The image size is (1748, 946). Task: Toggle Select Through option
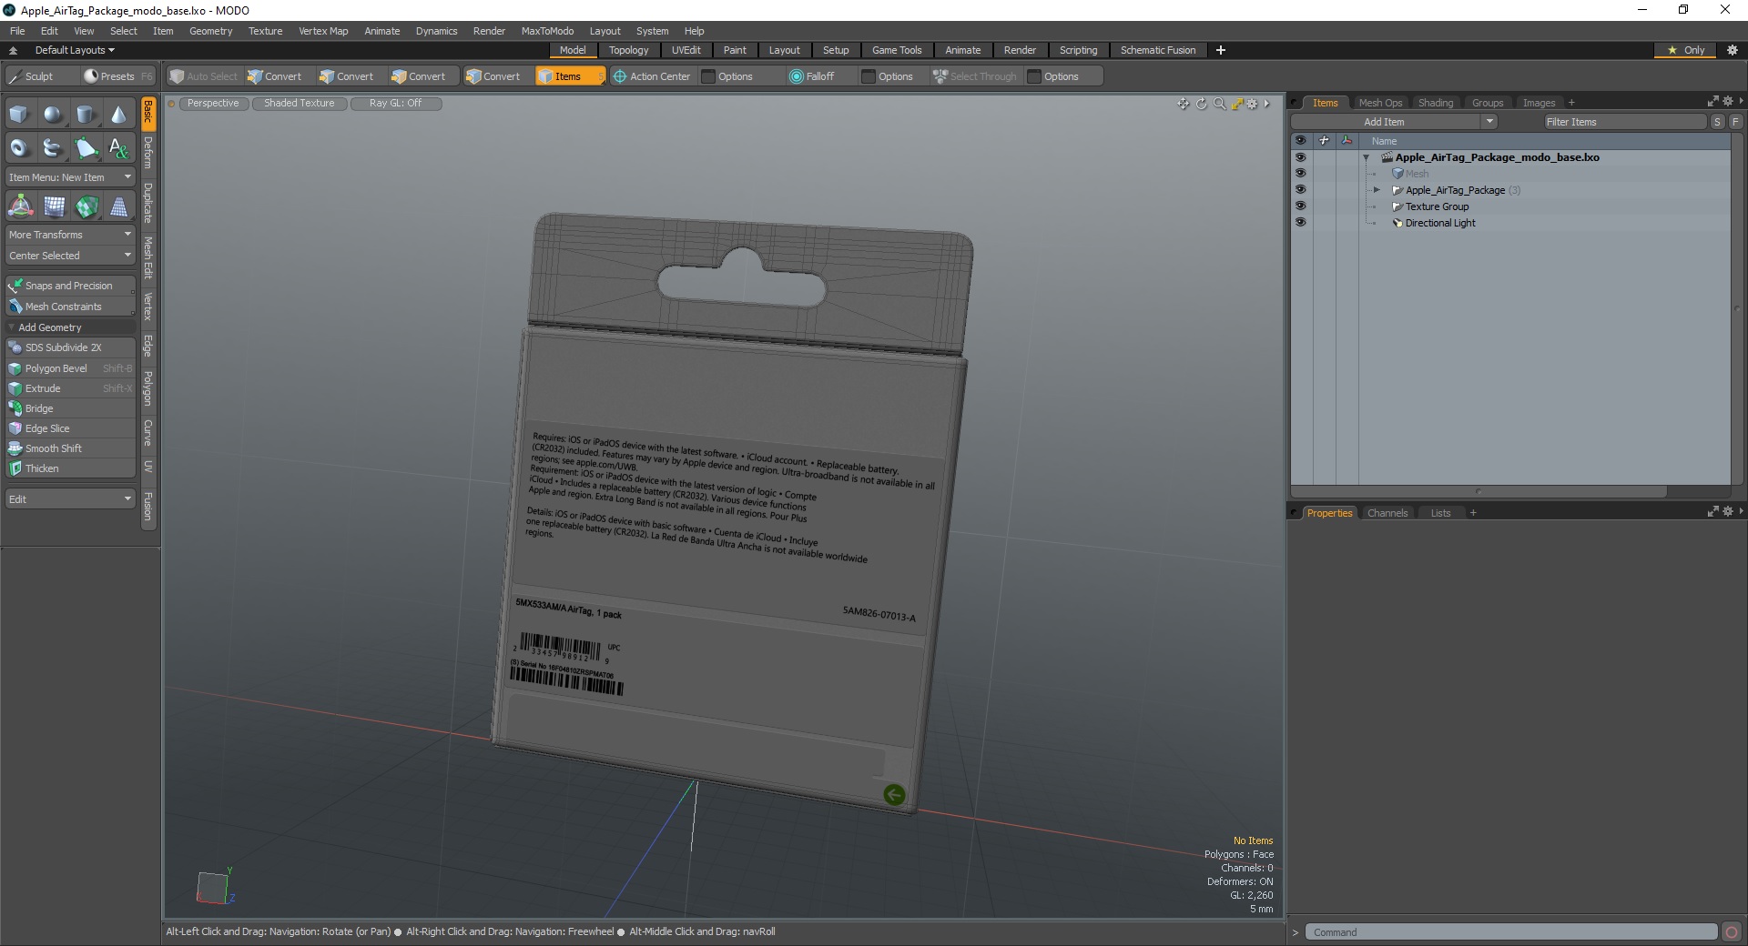point(975,76)
